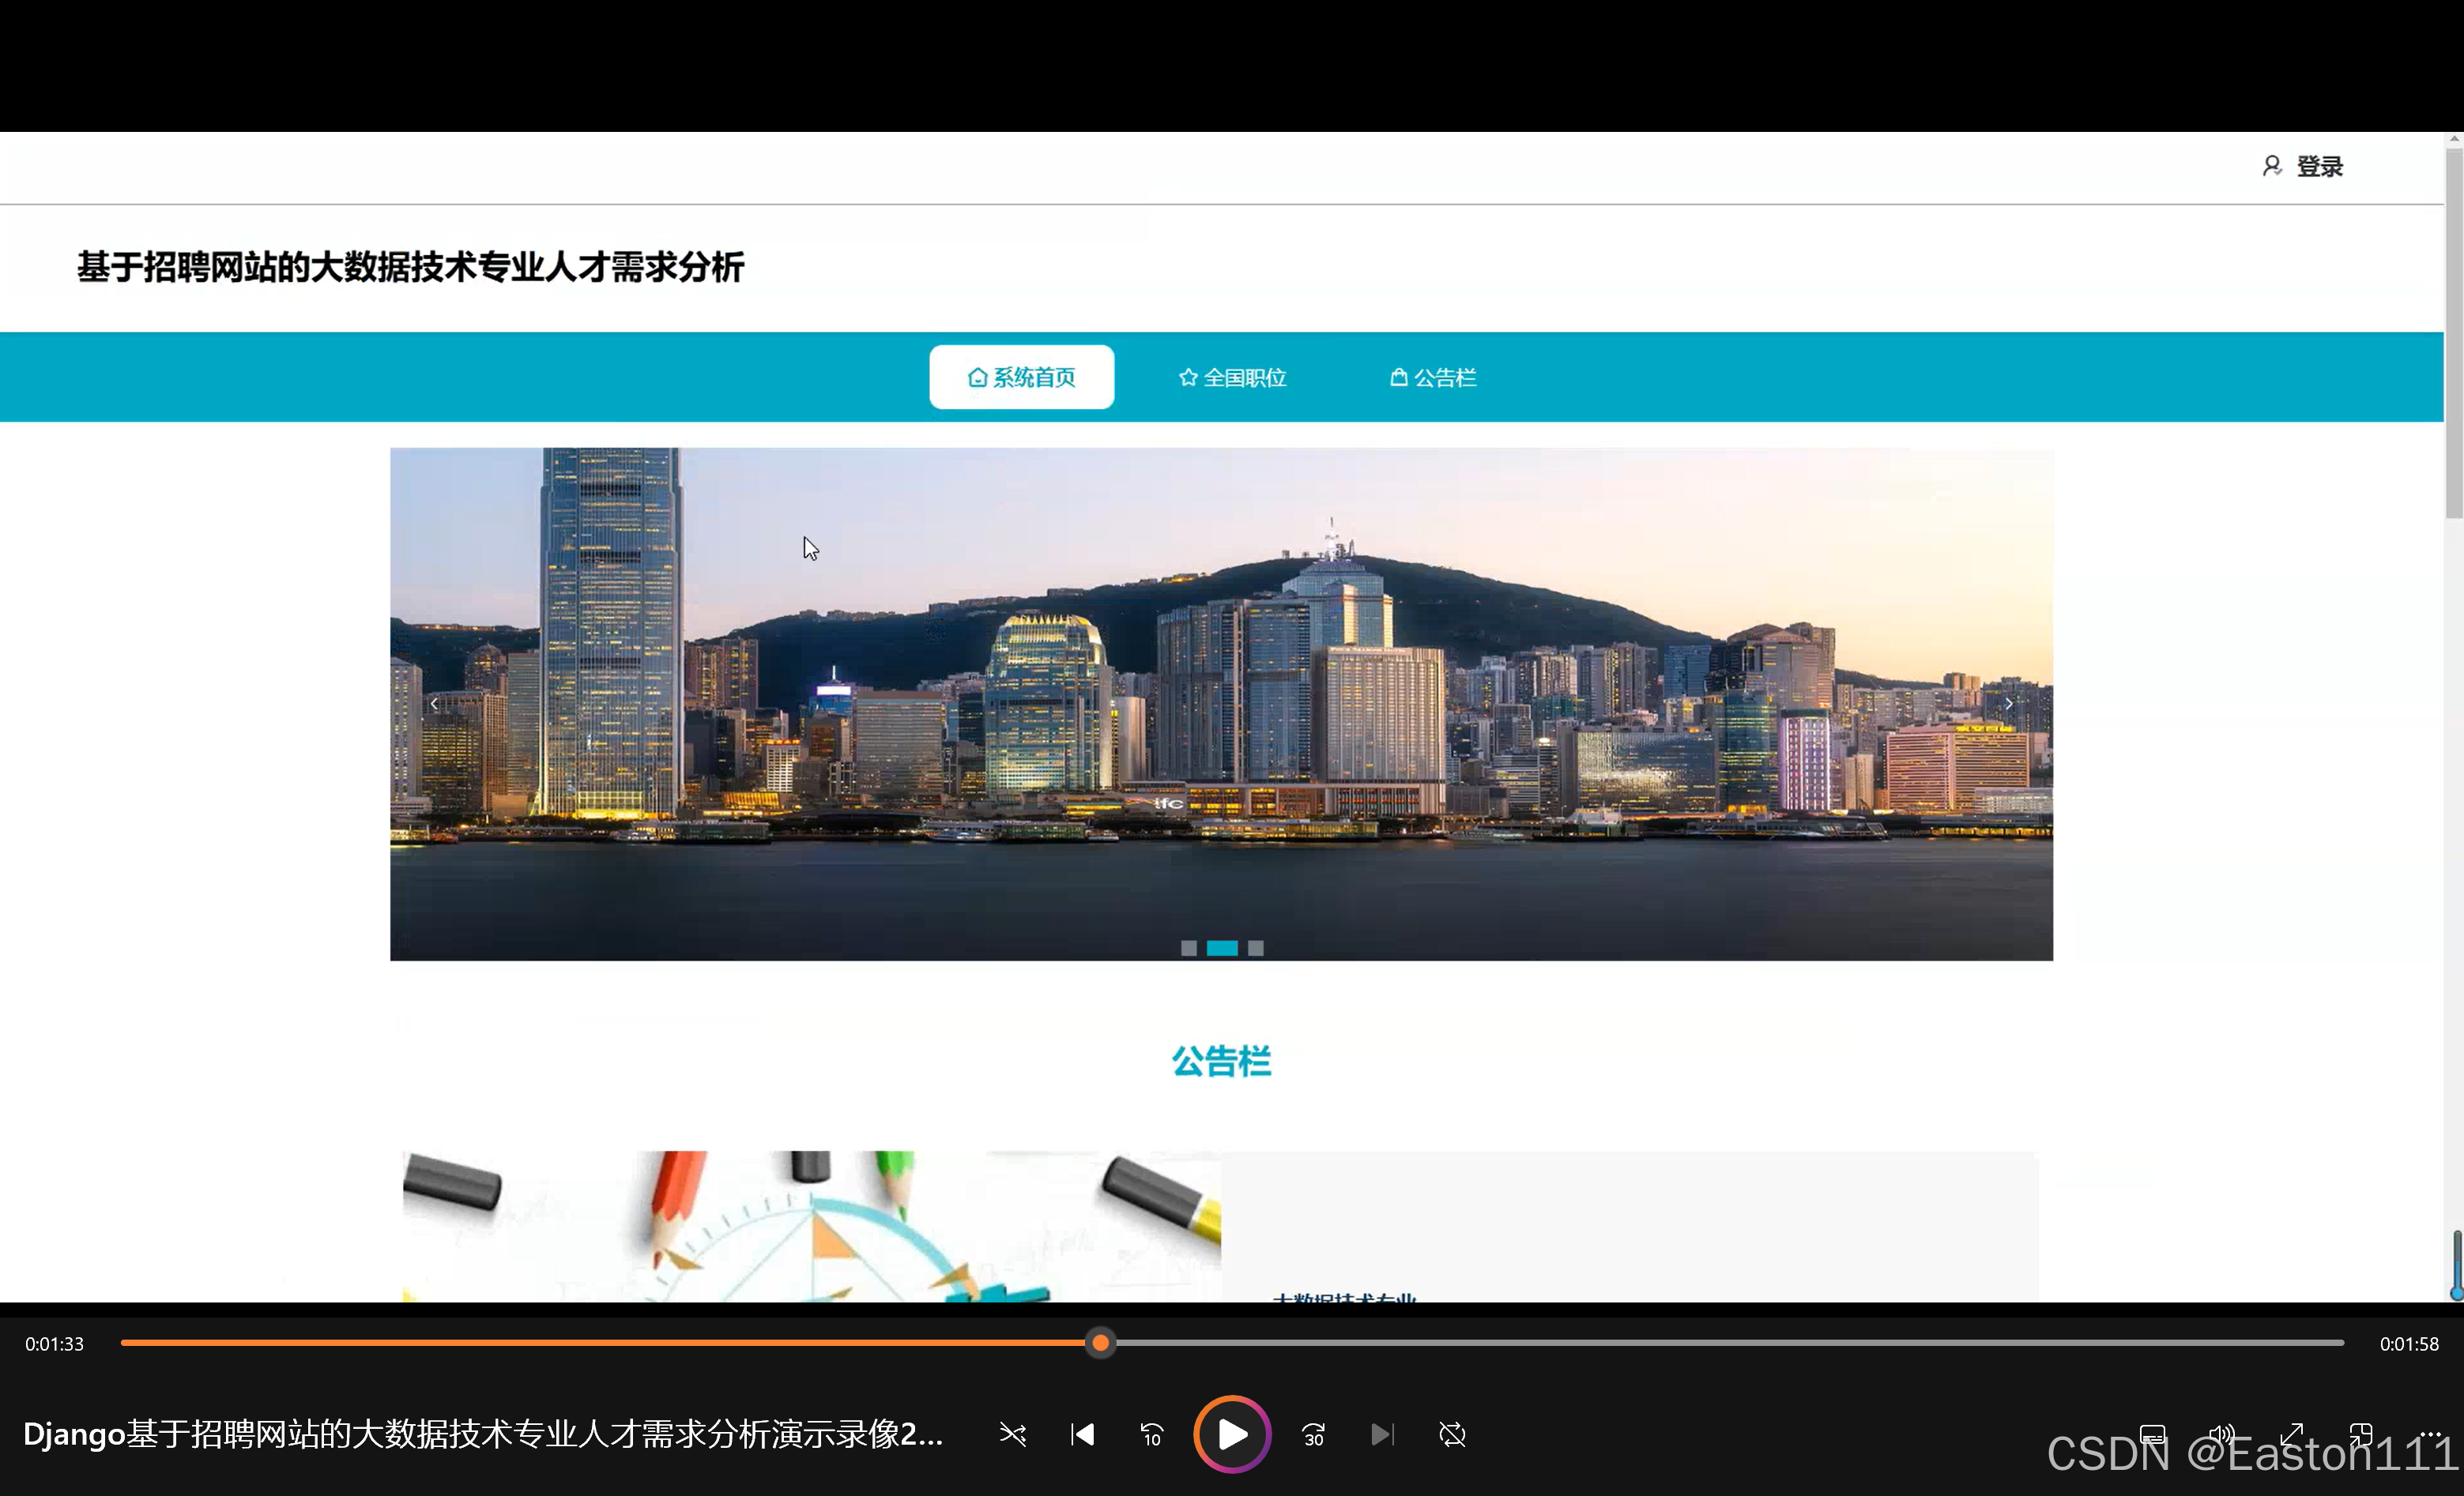Select the third carousel indicator dot
The height and width of the screenshot is (1496, 2464).
1255,949
